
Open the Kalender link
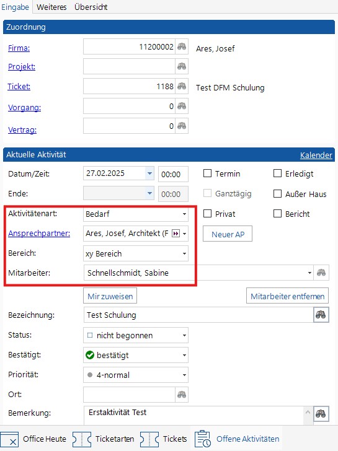316,155
